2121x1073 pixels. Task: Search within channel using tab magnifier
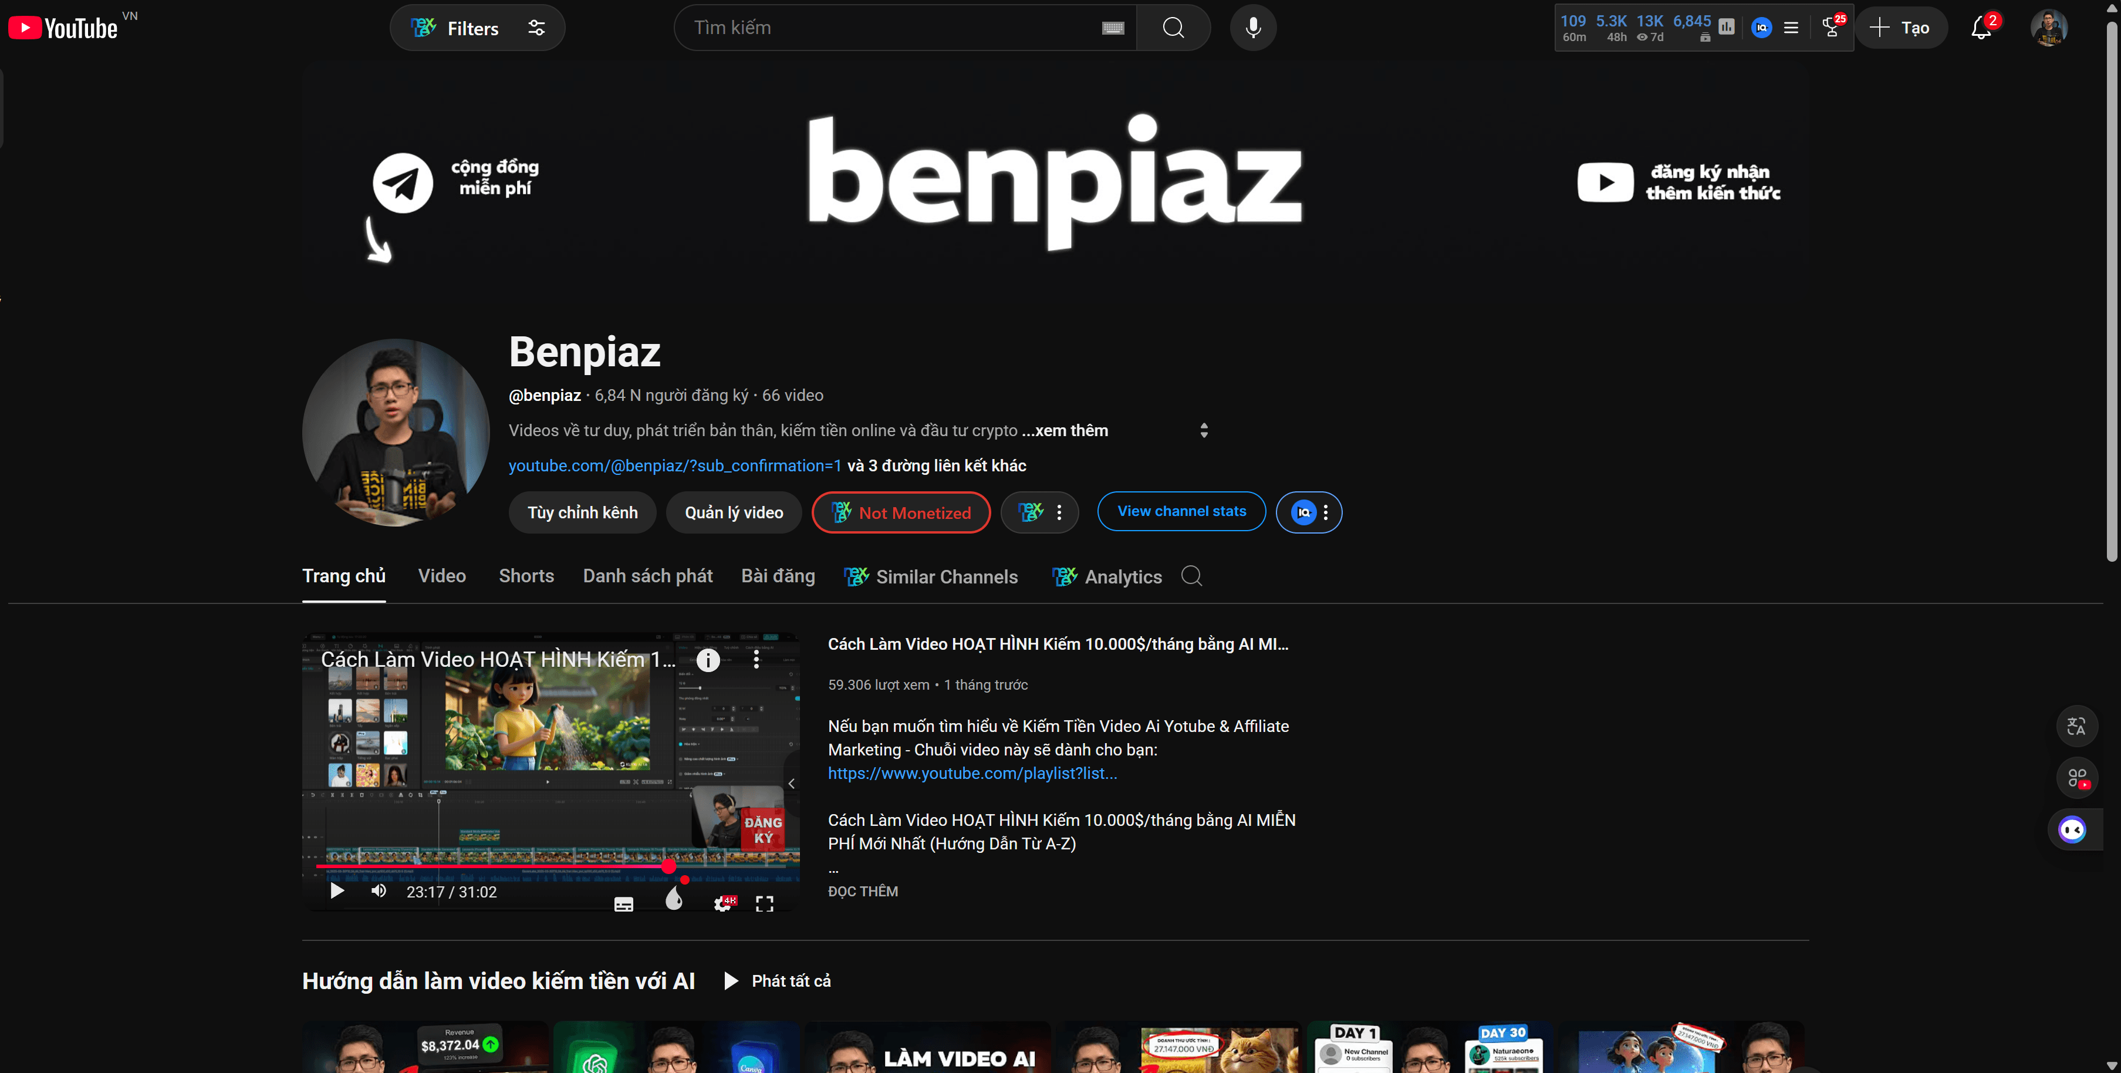coord(1191,576)
